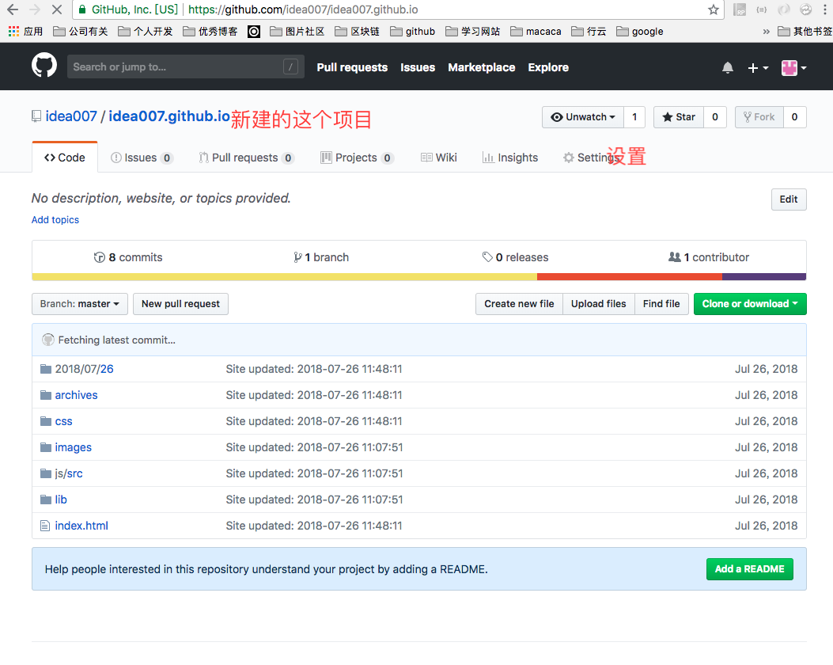Open the 区块链 bookmark folder
833x665 pixels.
(x=358, y=32)
